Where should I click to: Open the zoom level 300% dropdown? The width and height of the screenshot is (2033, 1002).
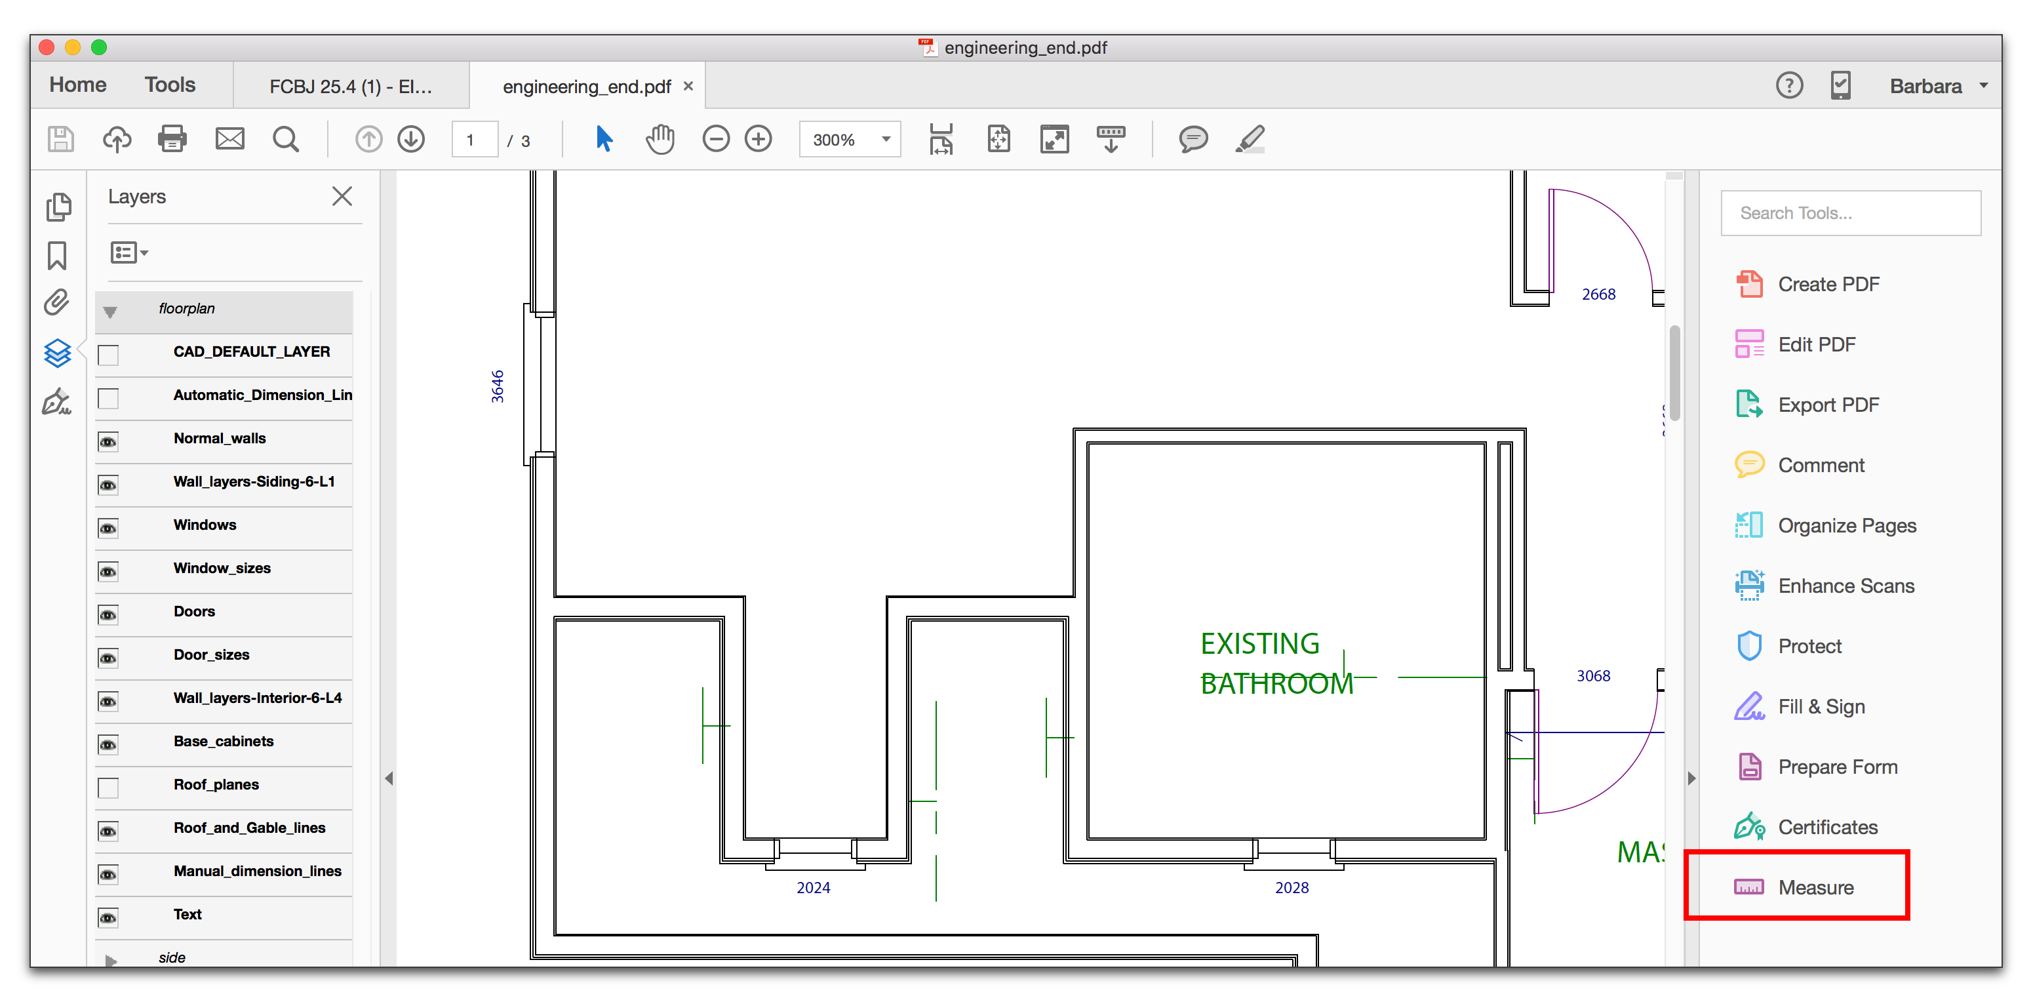coord(886,140)
